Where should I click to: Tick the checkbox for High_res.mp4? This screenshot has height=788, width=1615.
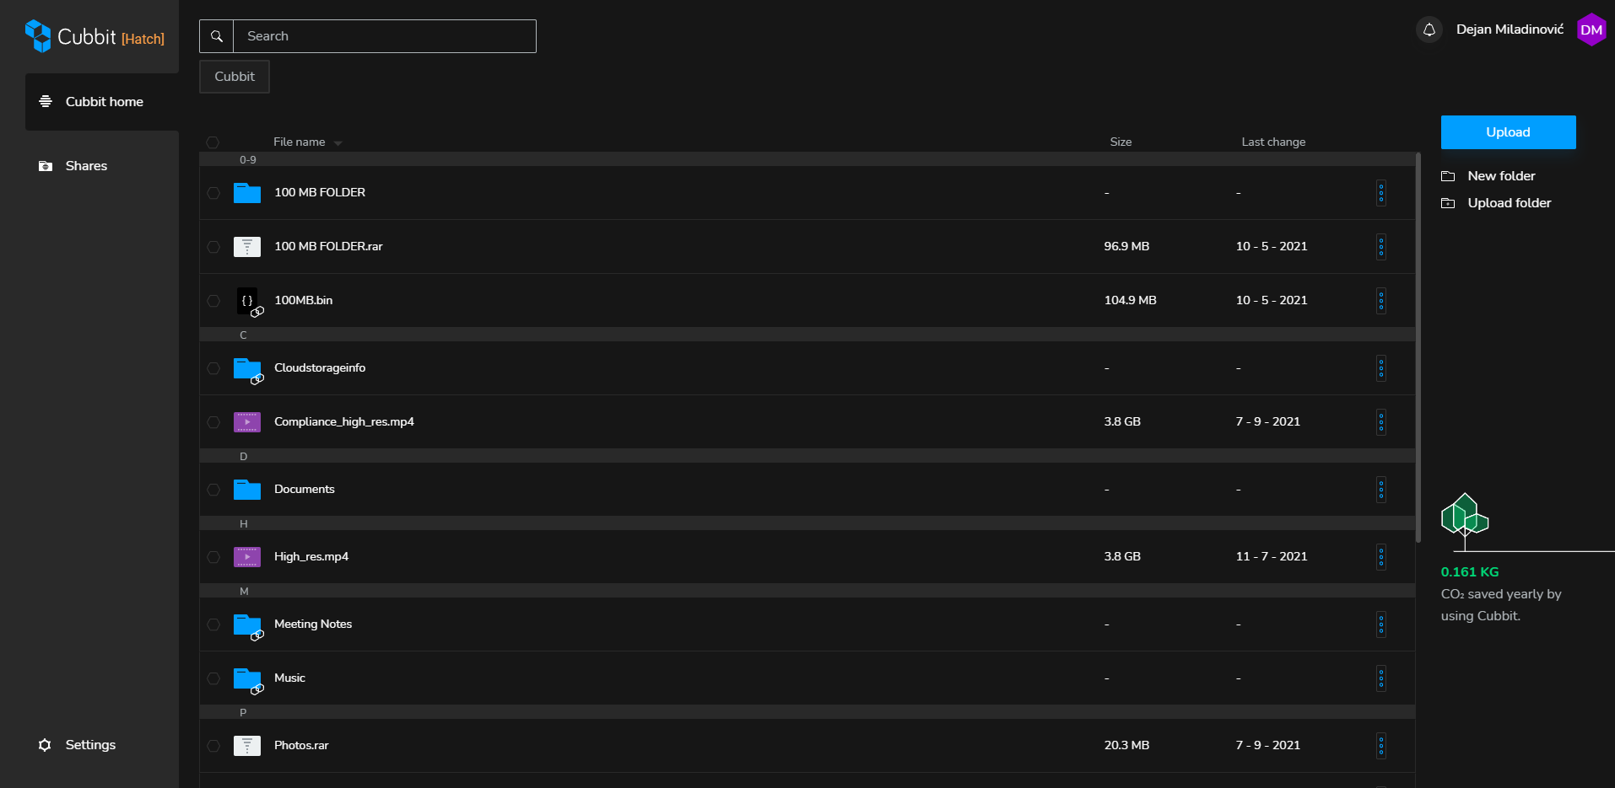213,557
